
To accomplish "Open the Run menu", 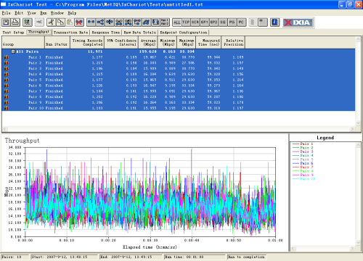I will (x=44, y=13).
